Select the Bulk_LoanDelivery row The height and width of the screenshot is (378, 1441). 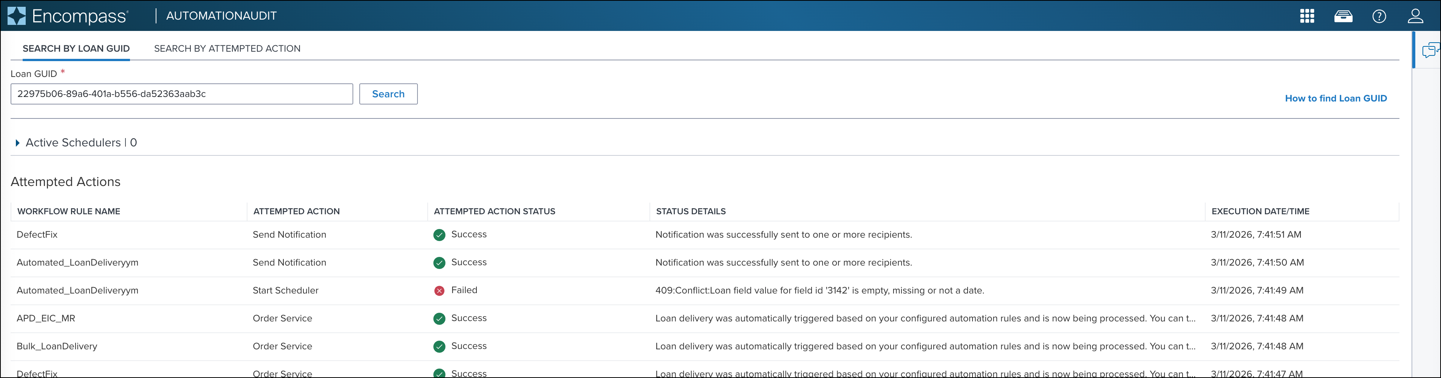(x=57, y=346)
